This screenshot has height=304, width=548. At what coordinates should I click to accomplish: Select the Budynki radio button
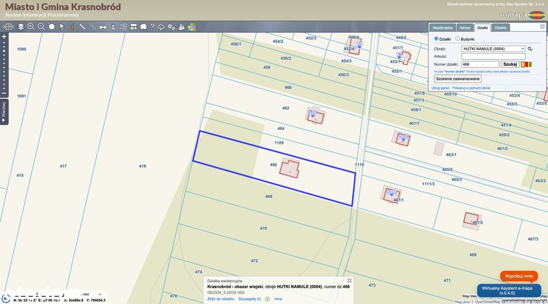pyautogui.click(x=458, y=39)
